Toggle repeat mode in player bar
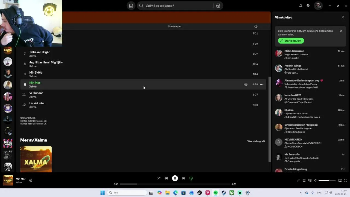 191,178
